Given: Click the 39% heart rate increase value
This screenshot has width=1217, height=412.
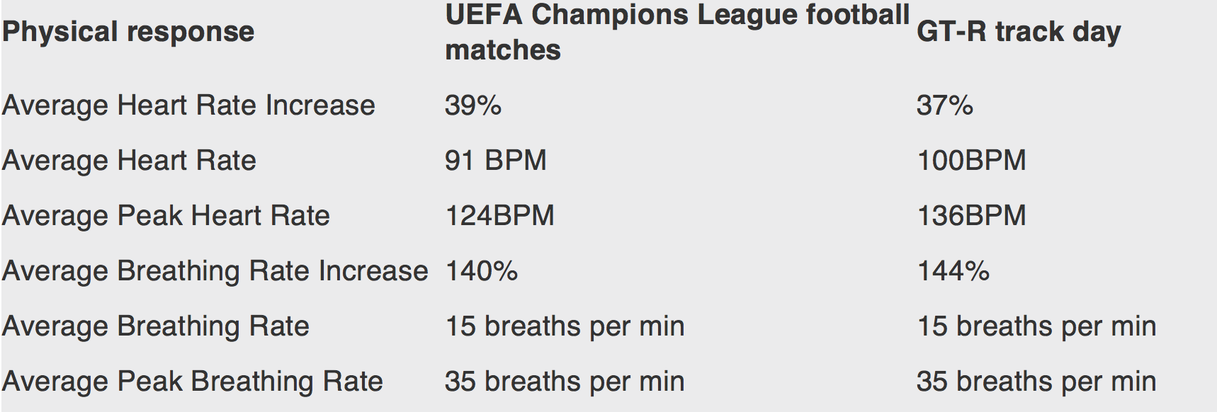Looking at the screenshot, I should click(473, 105).
